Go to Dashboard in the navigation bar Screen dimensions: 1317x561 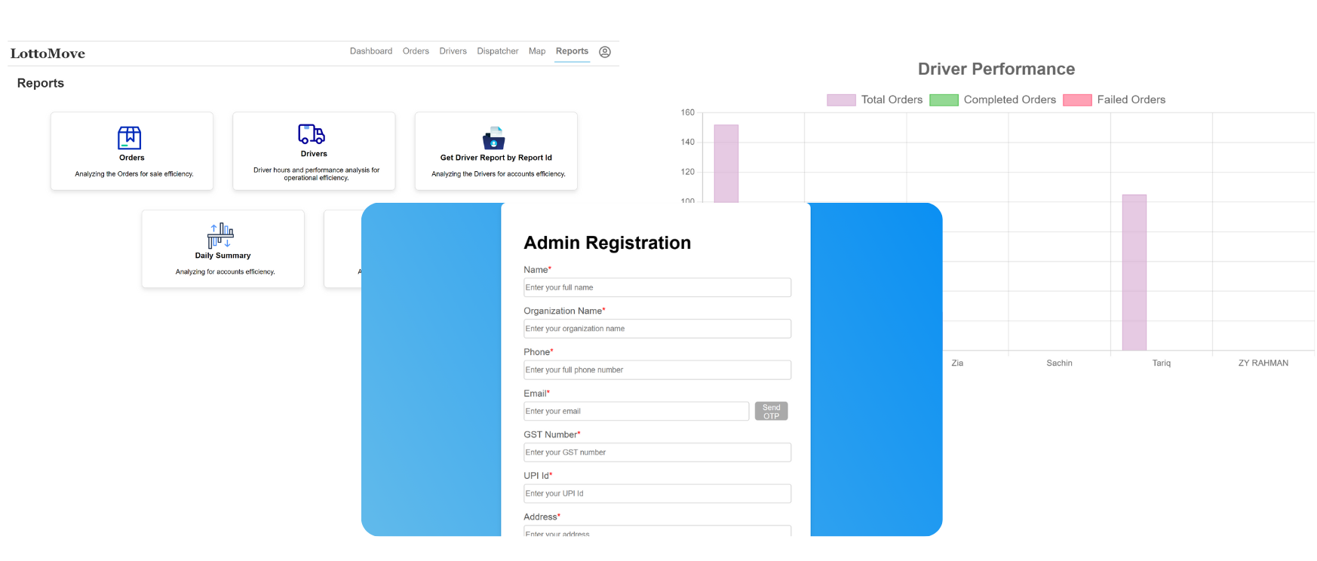[371, 51]
